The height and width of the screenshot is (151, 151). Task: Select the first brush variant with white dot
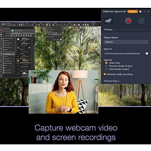[24, 40]
